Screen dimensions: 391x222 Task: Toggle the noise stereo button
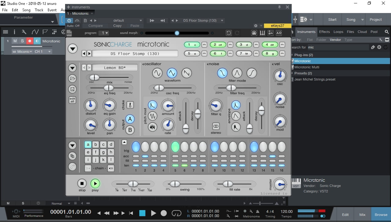pos(216,126)
